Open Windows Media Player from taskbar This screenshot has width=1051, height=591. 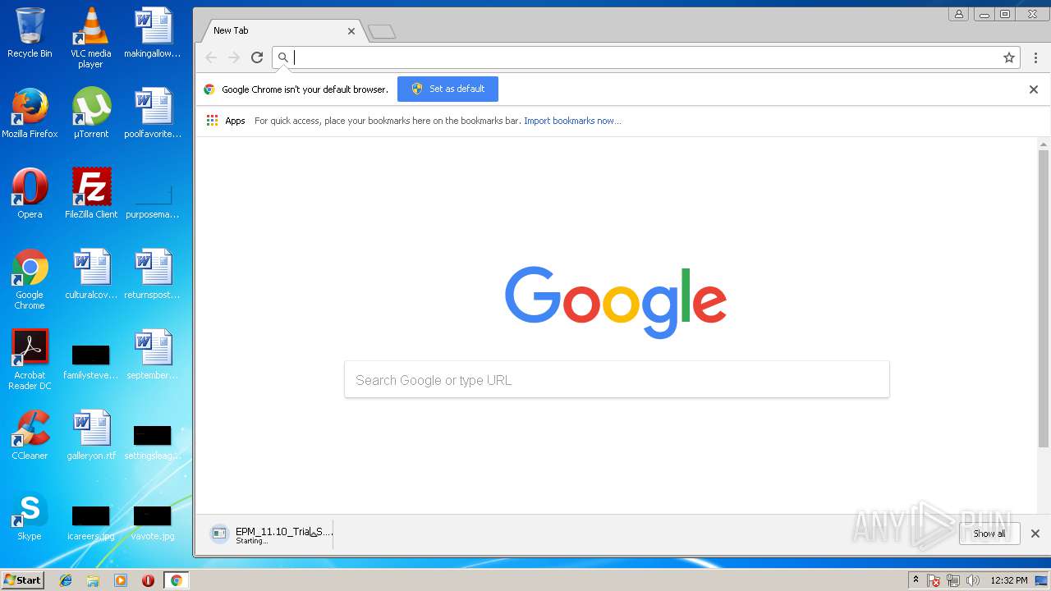point(120,580)
